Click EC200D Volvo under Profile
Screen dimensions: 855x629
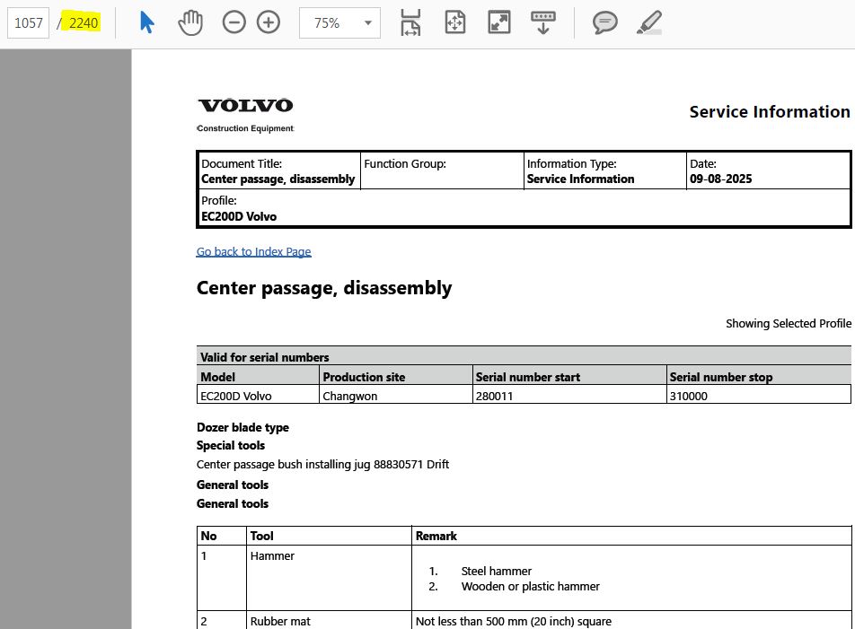[x=239, y=217]
